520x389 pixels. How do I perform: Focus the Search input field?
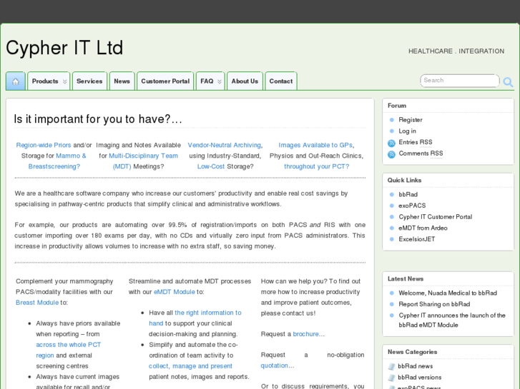460,81
